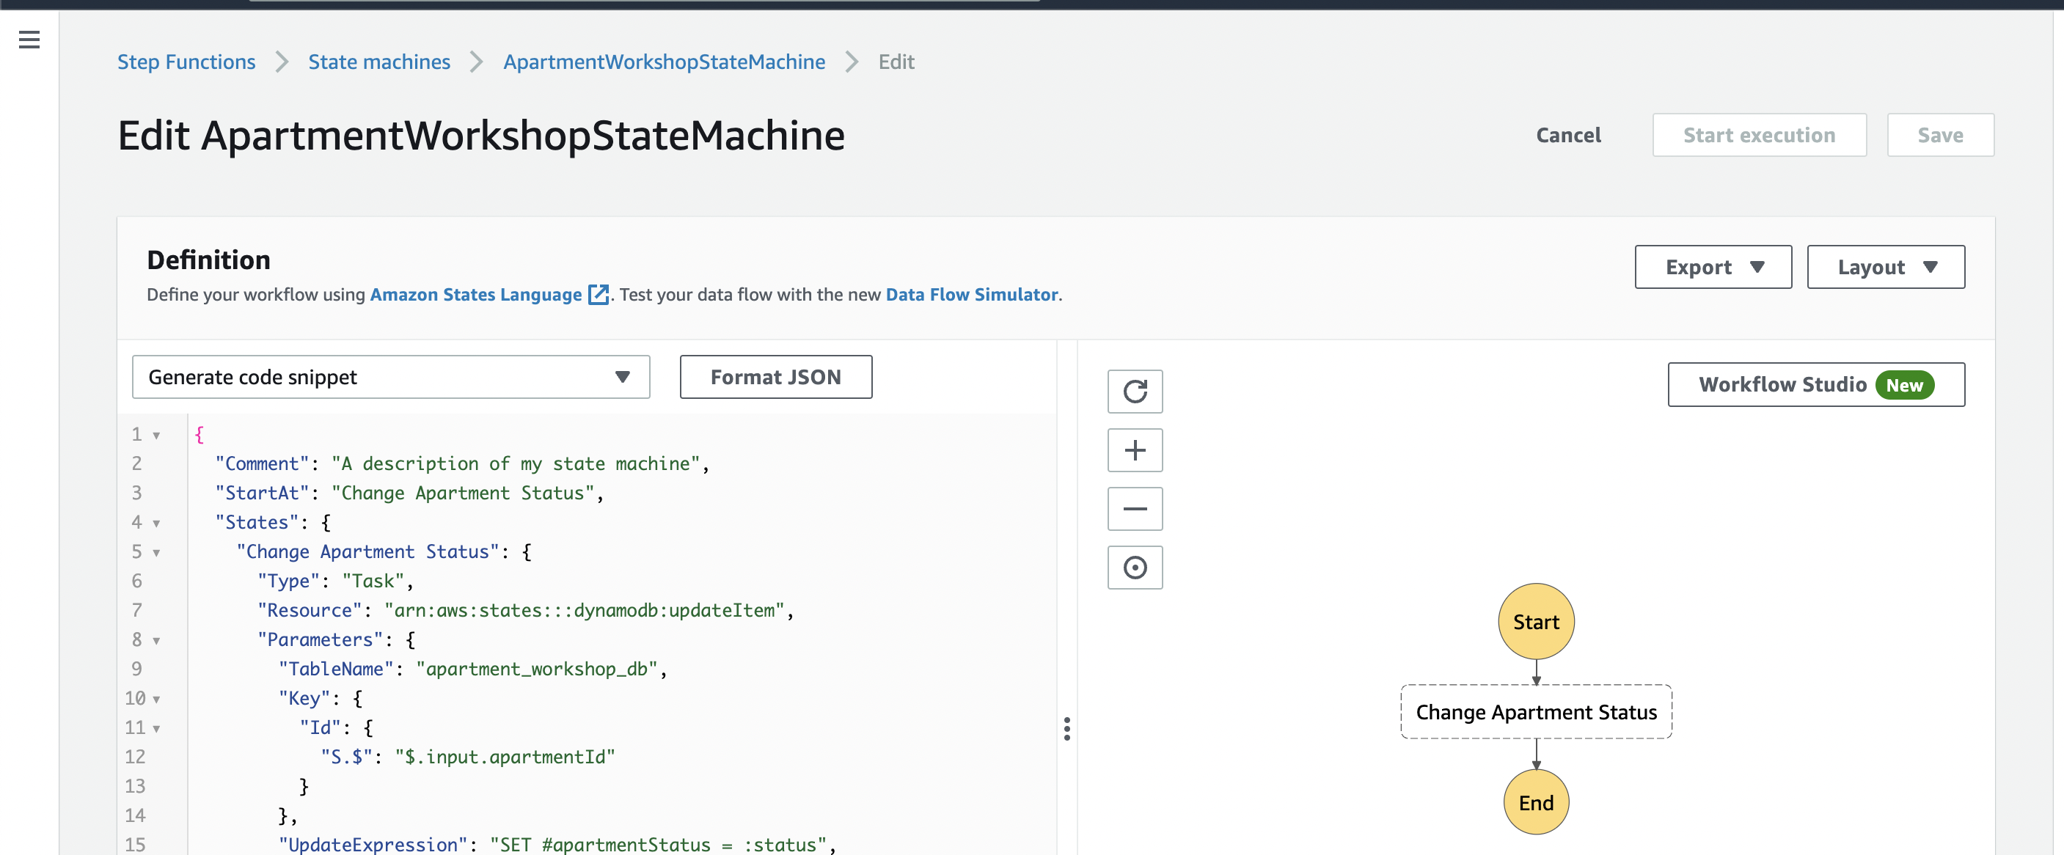Viewport: 2064px width, 855px height.
Task: Click the "$.input.apartmentId" value
Action: click(x=505, y=757)
